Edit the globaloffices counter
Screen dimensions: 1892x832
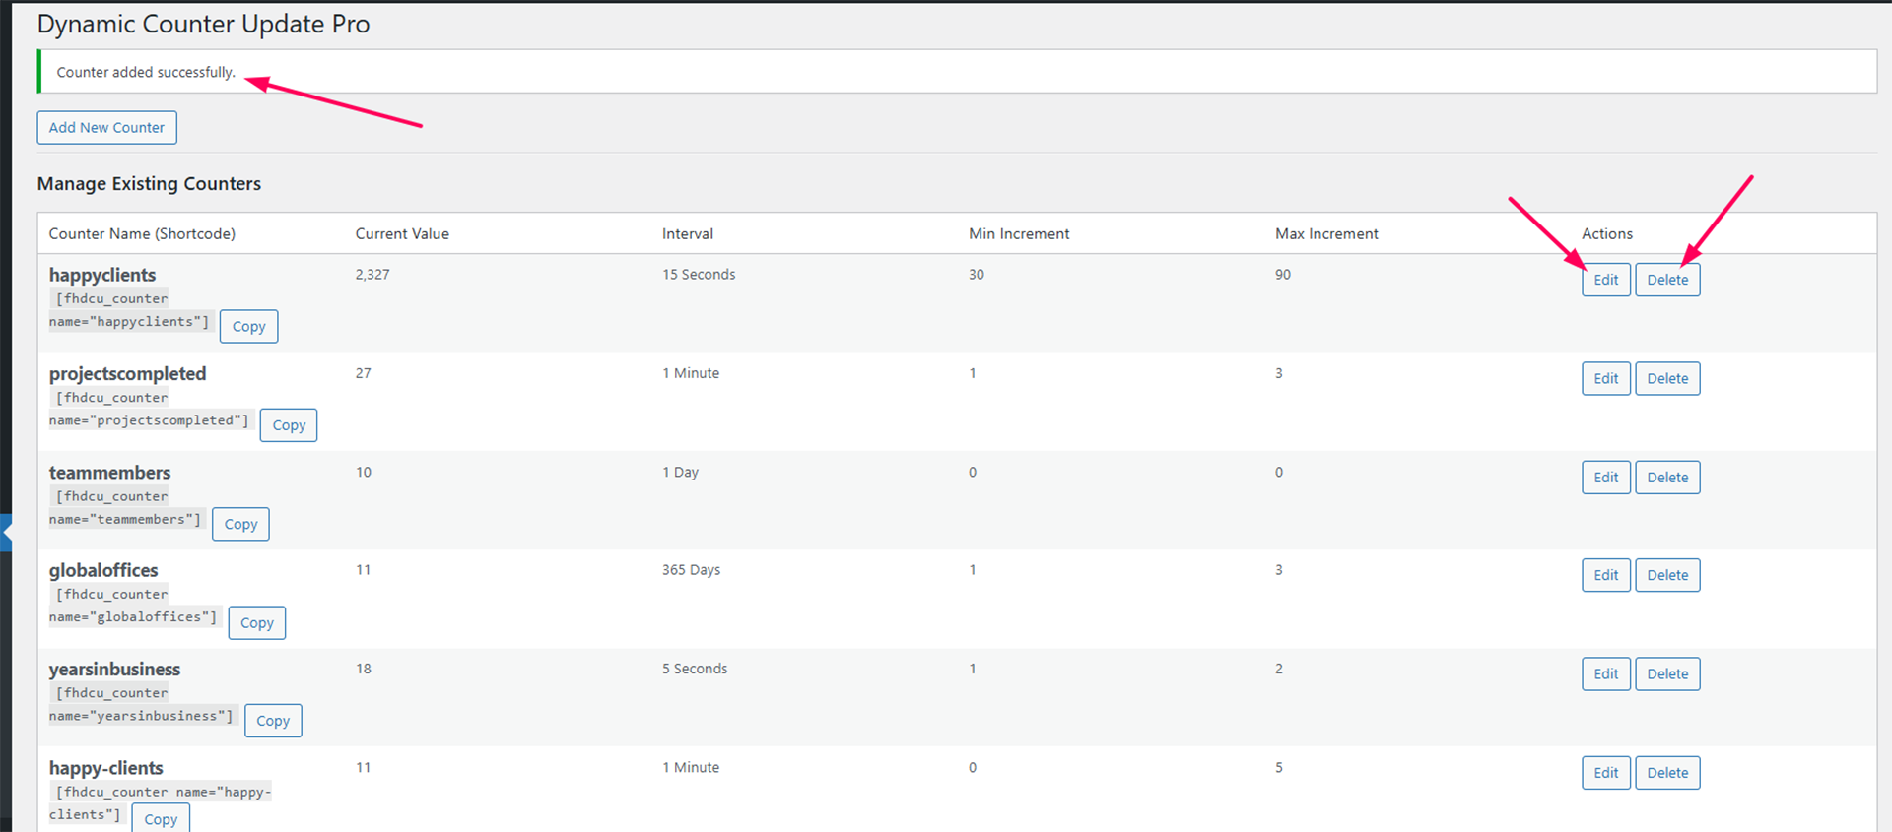1605,576
